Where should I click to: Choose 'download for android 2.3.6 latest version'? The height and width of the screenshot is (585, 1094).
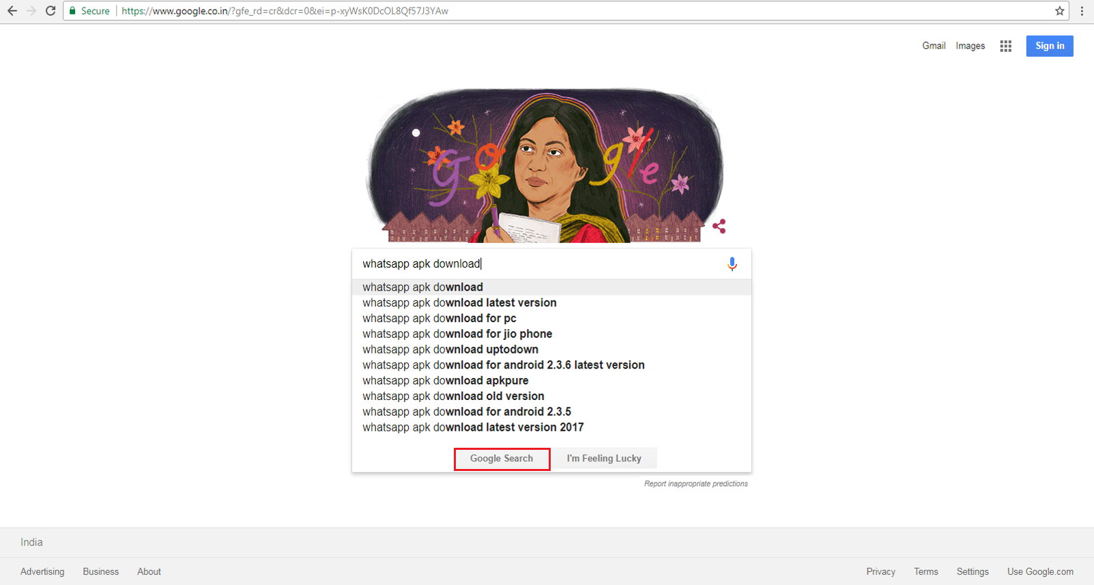click(x=551, y=365)
